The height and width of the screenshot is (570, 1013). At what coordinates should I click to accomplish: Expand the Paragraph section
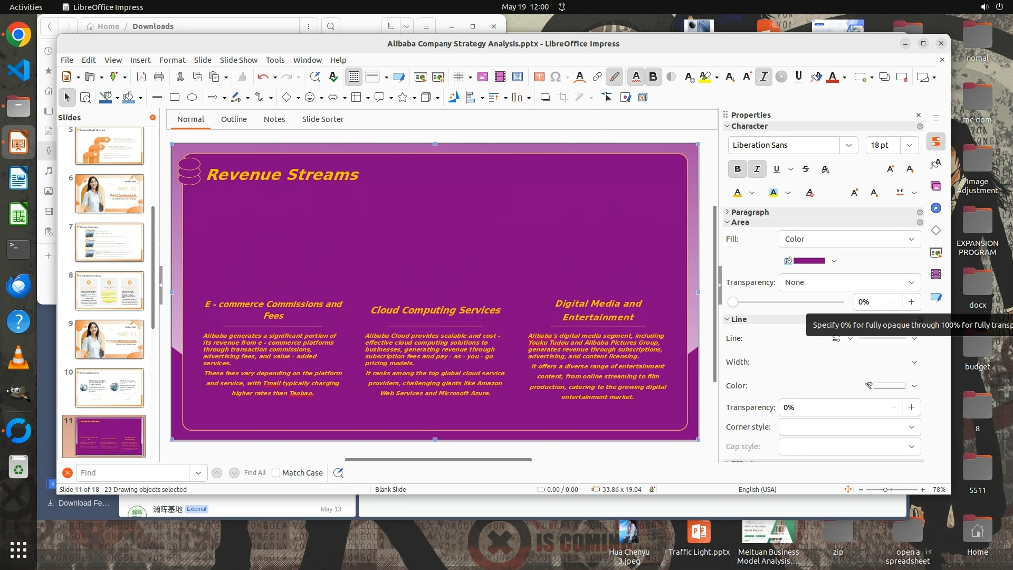click(749, 212)
